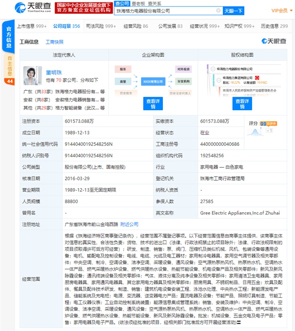
Task: Select the 查老板 search mode
Action: [138, 4]
